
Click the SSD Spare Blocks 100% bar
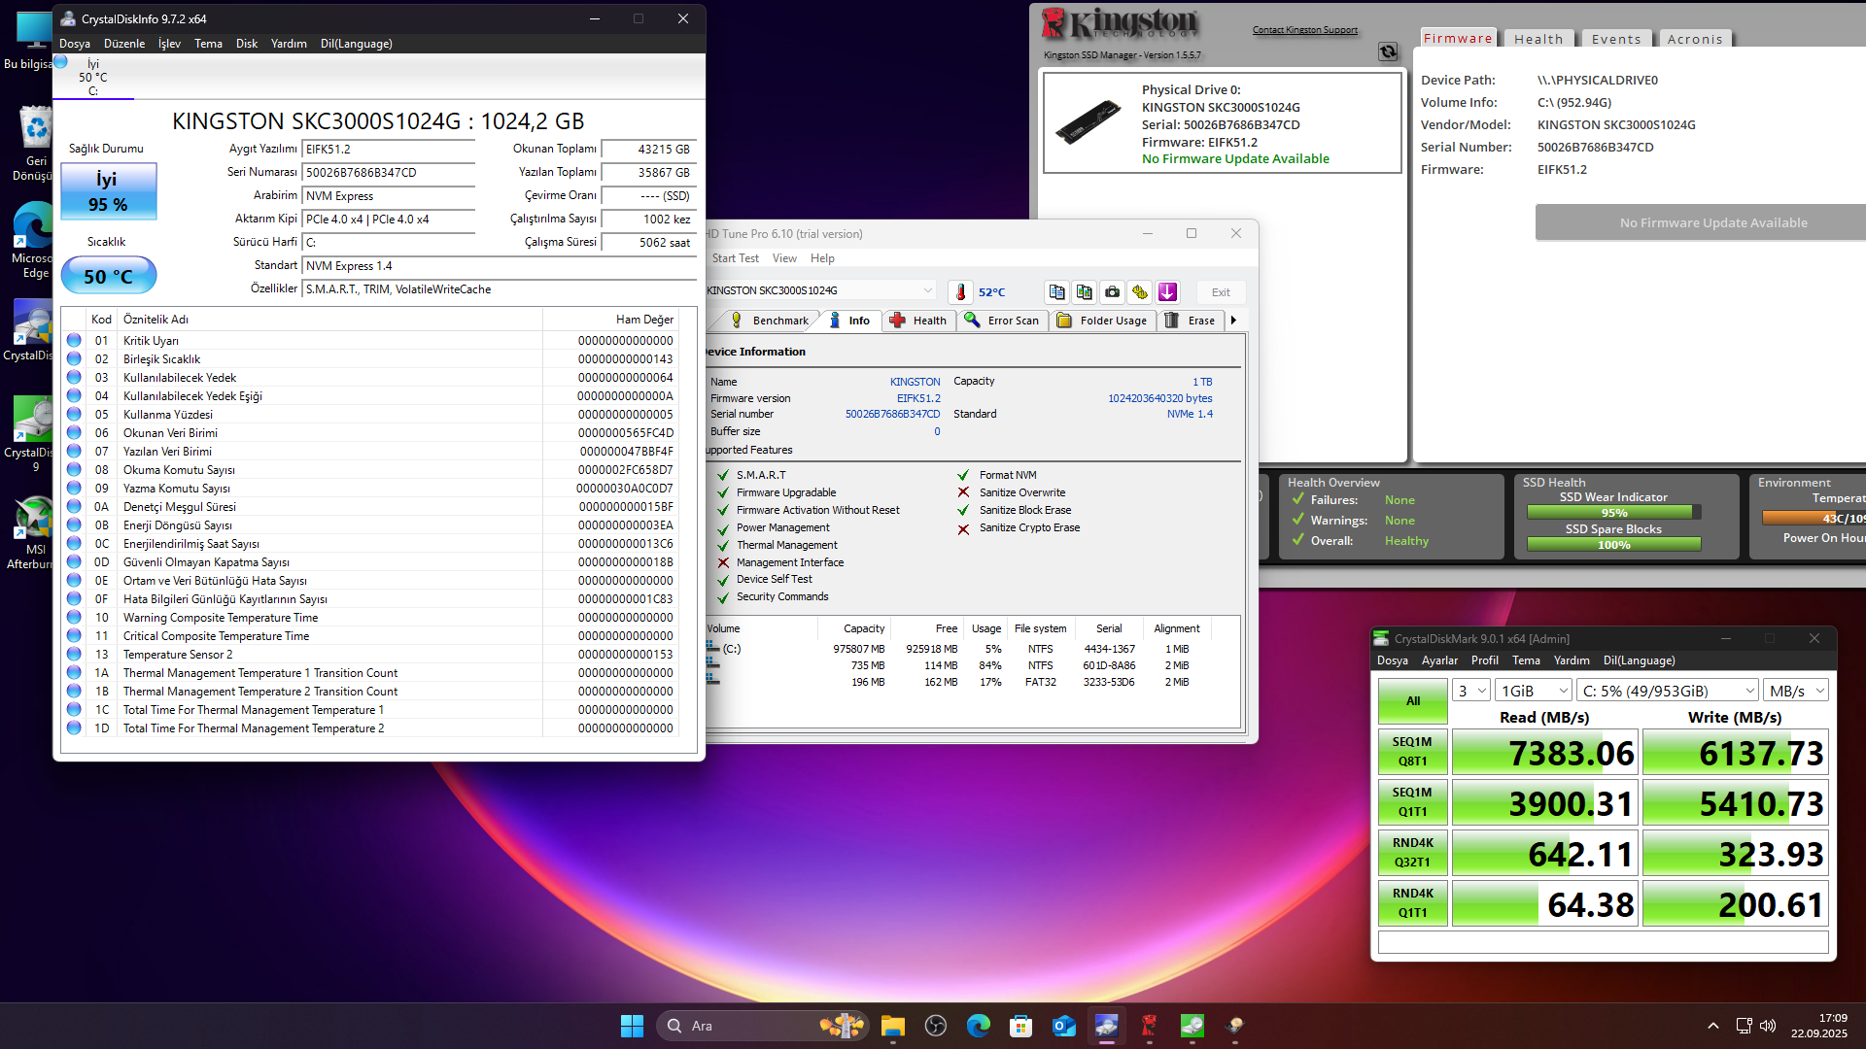coord(1613,545)
